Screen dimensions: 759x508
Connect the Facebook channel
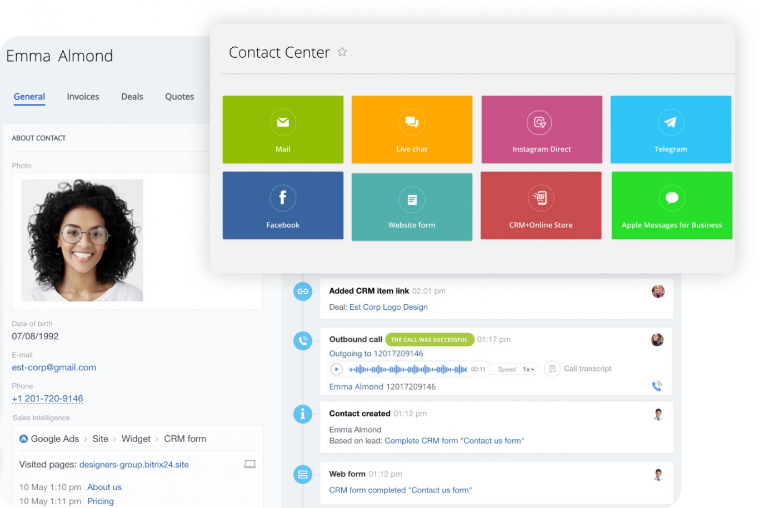pyautogui.click(x=283, y=205)
